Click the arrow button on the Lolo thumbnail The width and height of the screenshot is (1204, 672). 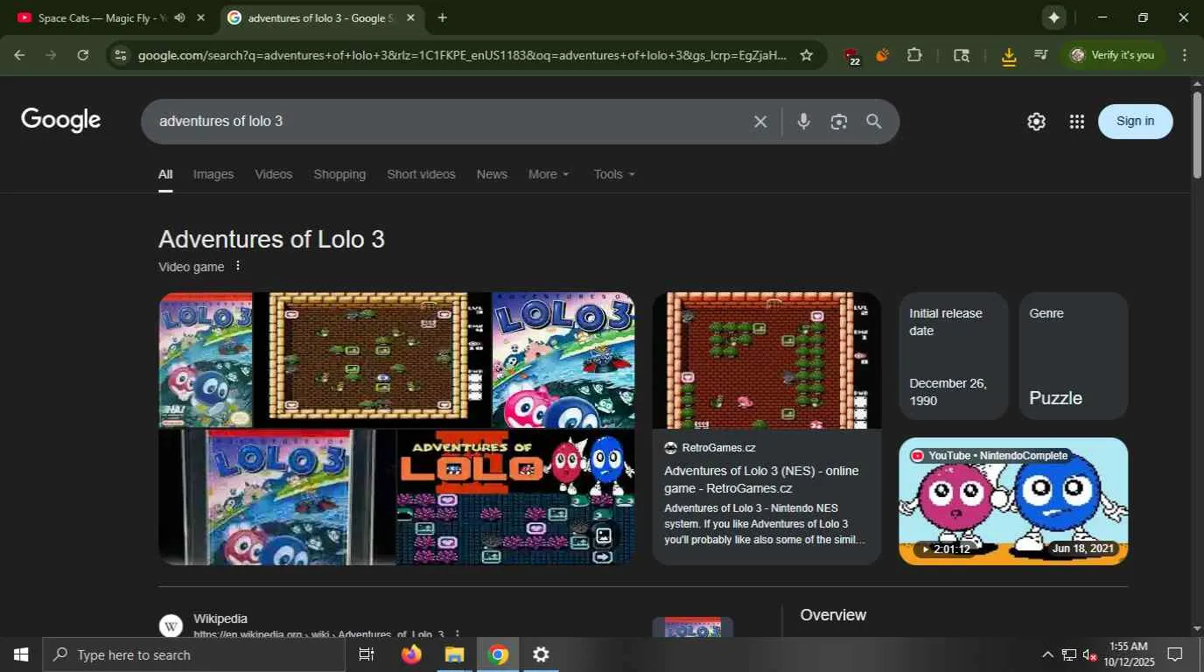pos(604,556)
